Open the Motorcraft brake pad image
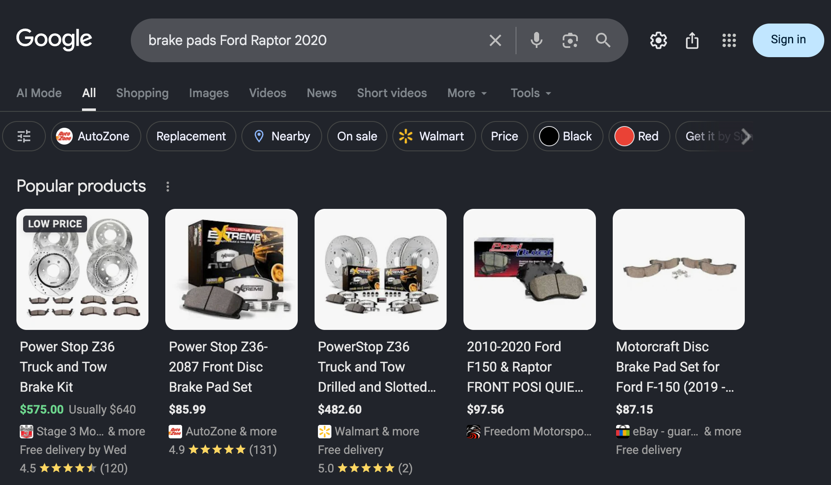Screen dimensions: 831x485 tap(679, 269)
